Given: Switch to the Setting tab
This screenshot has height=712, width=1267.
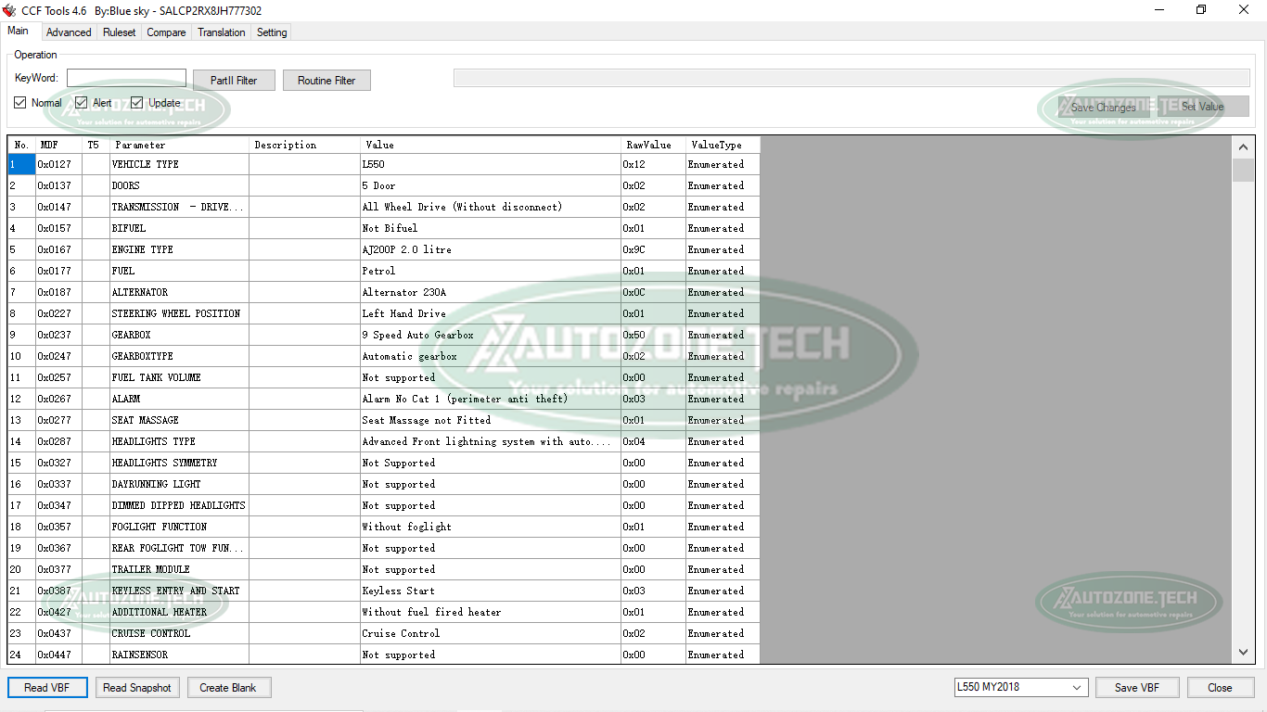Looking at the screenshot, I should (271, 32).
